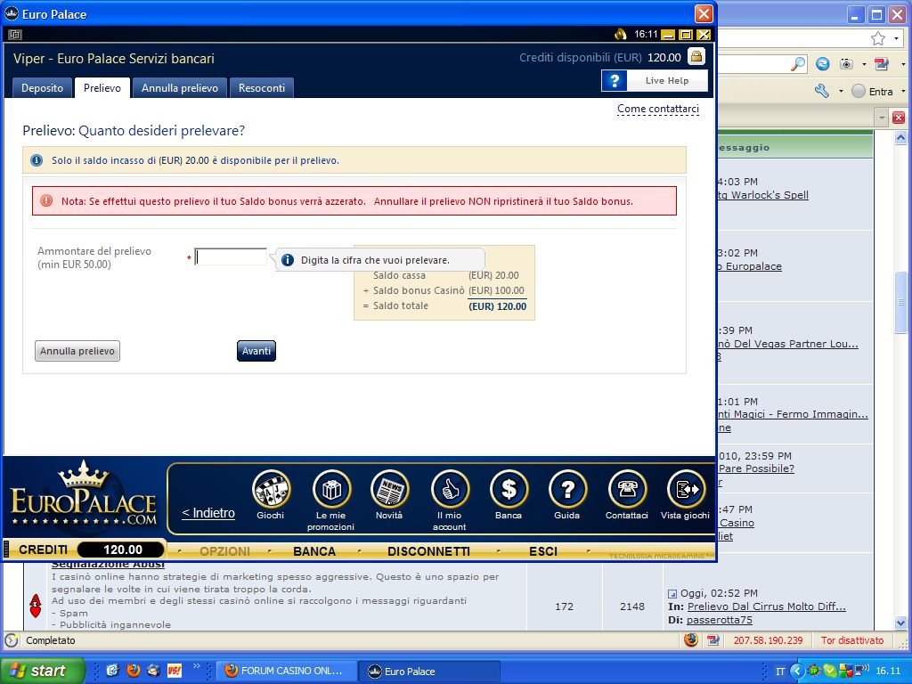
Task: Click the 207.58.190.239 IP address in the status bar
Action: (768, 640)
